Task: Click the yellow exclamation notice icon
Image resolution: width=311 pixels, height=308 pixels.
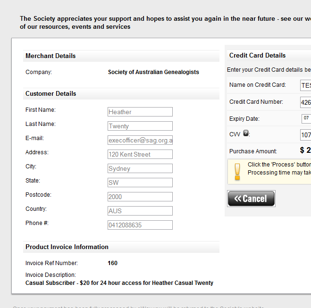Action: pyautogui.click(x=237, y=172)
